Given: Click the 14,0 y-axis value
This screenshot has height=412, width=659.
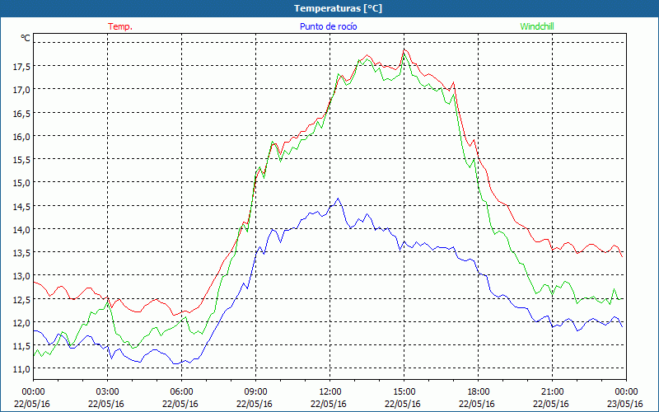Looking at the screenshot, I should pyautogui.click(x=21, y=229).
